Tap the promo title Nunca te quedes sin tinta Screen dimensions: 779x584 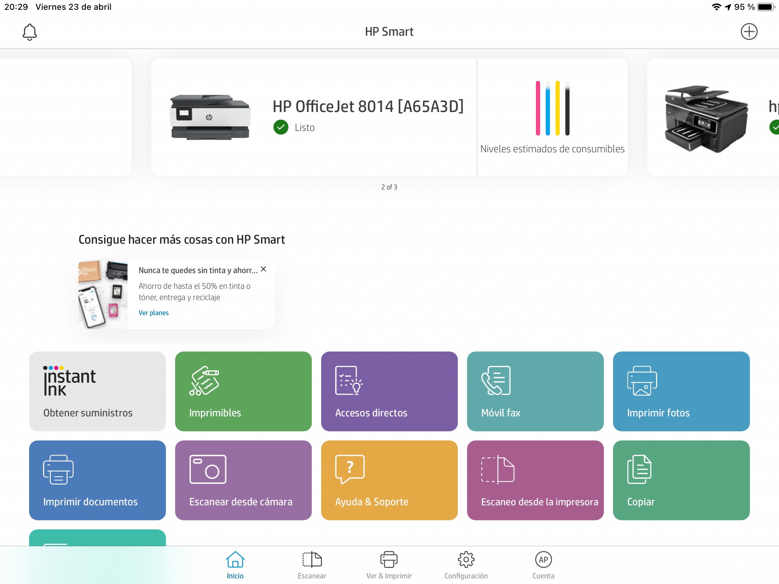(x=198, y=270)
